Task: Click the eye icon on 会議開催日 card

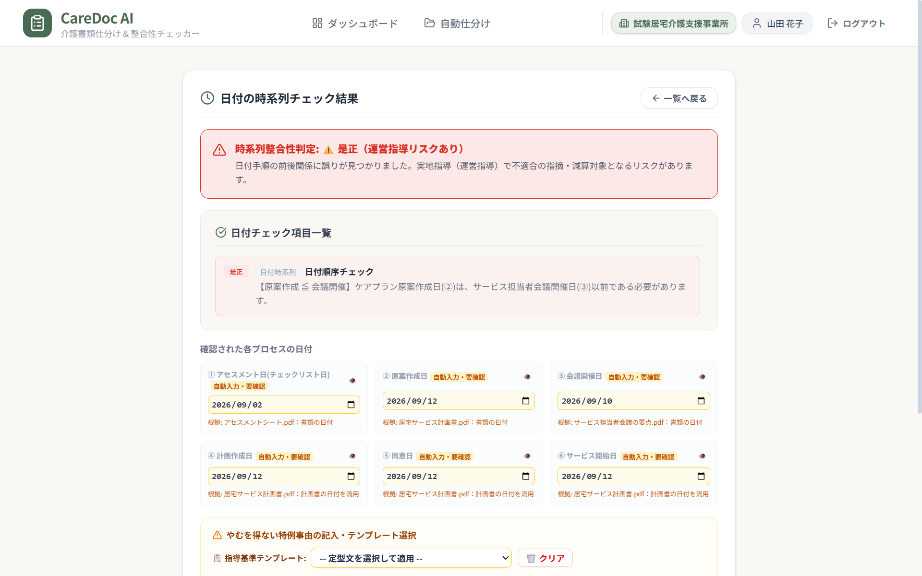Action: (702, 377)
